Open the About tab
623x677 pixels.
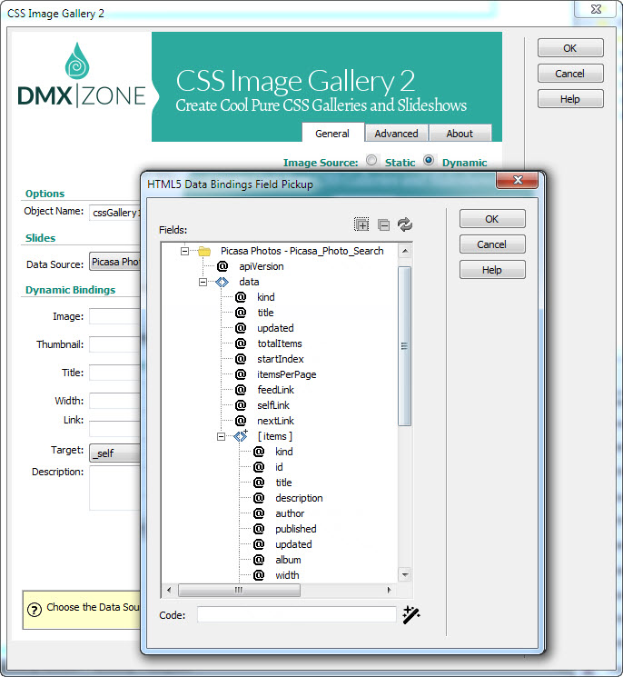(460, 134)
